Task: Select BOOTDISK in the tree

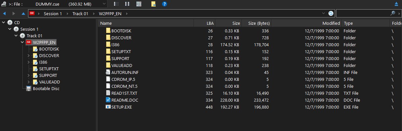Action: click(x=49, y=49)
